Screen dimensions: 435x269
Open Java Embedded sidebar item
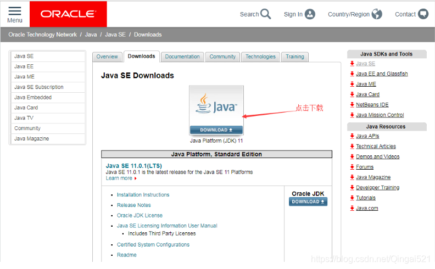48,97
